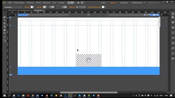Select the Zoom magnifier tool
This screenshot has width=175, height=98.
pos(4,33)
